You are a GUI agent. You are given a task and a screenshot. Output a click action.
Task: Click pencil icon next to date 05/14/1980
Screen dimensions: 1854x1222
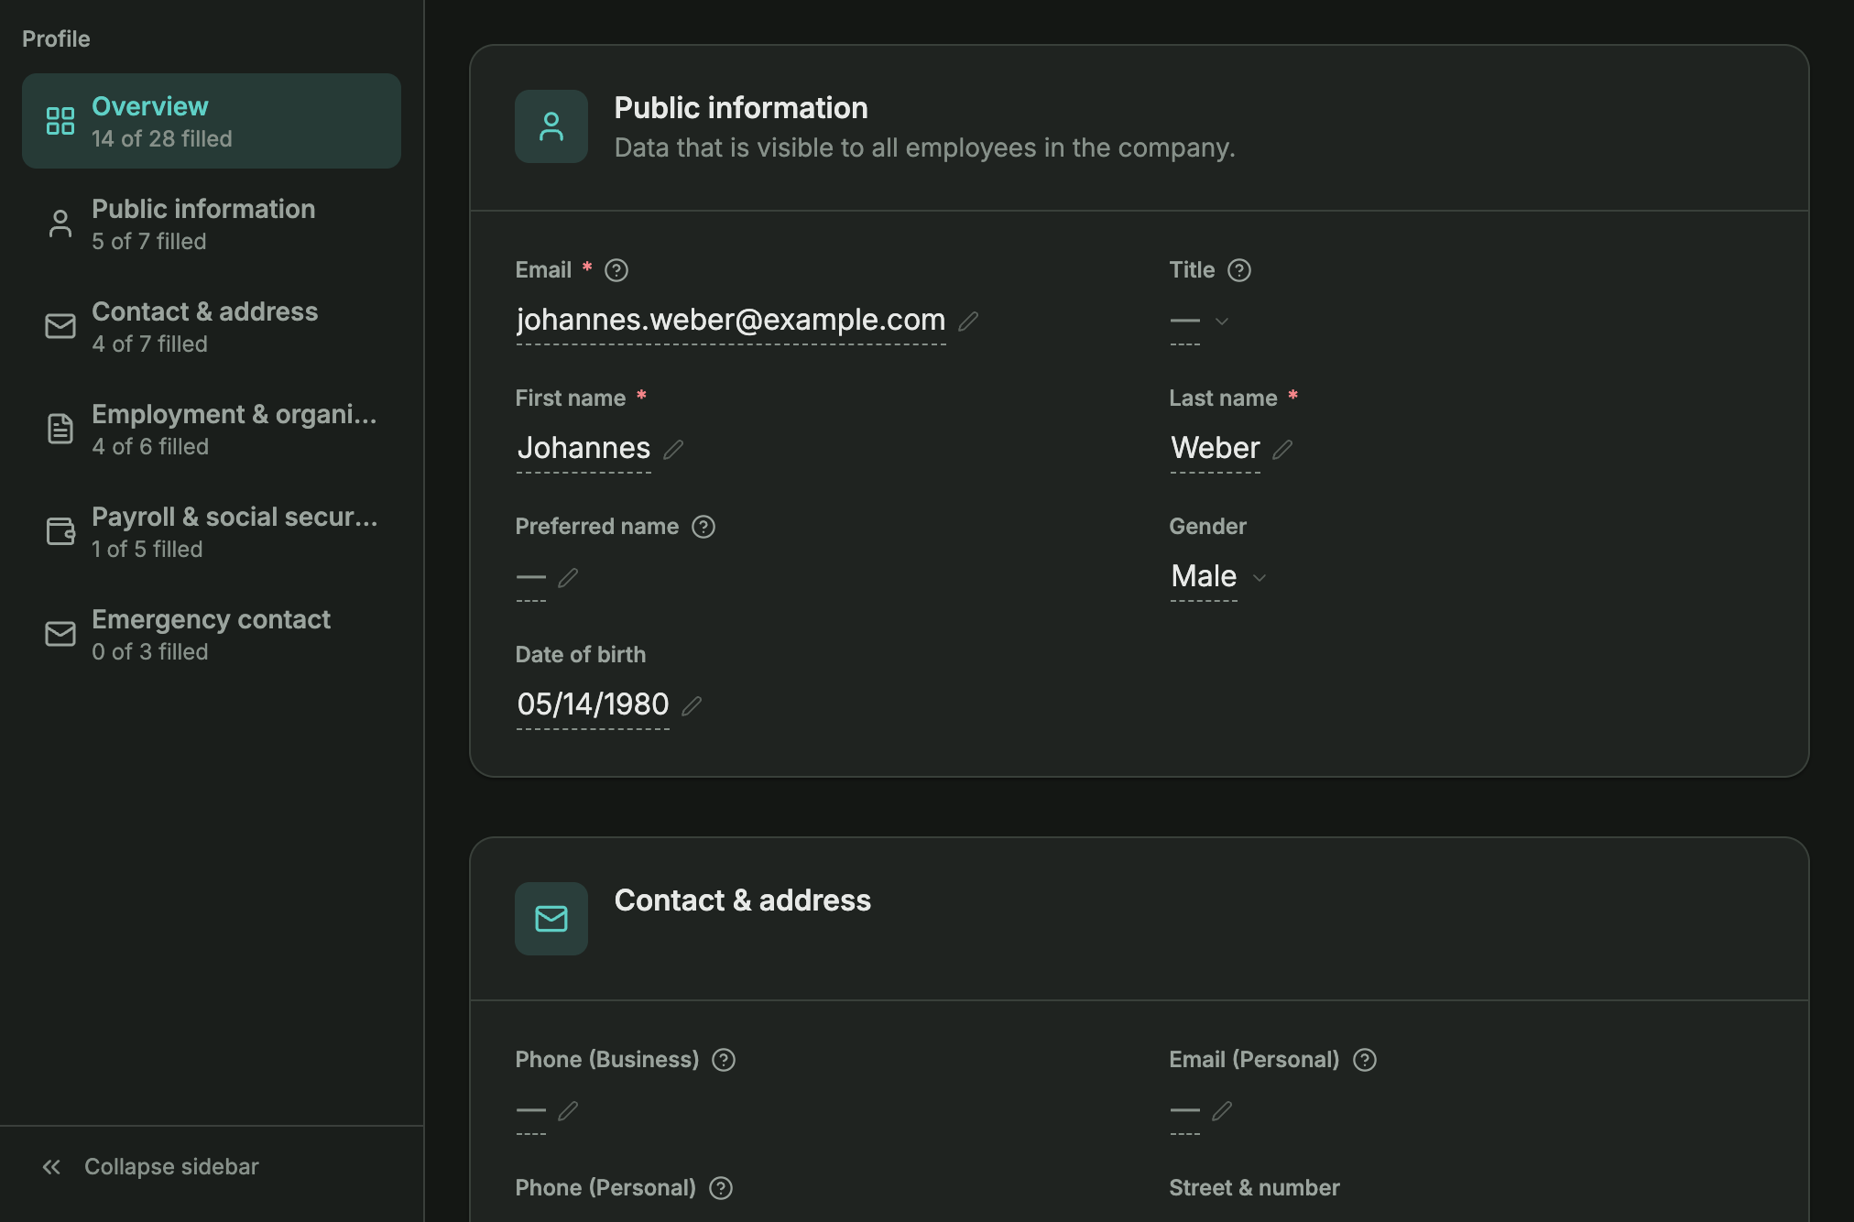[692, 706]
